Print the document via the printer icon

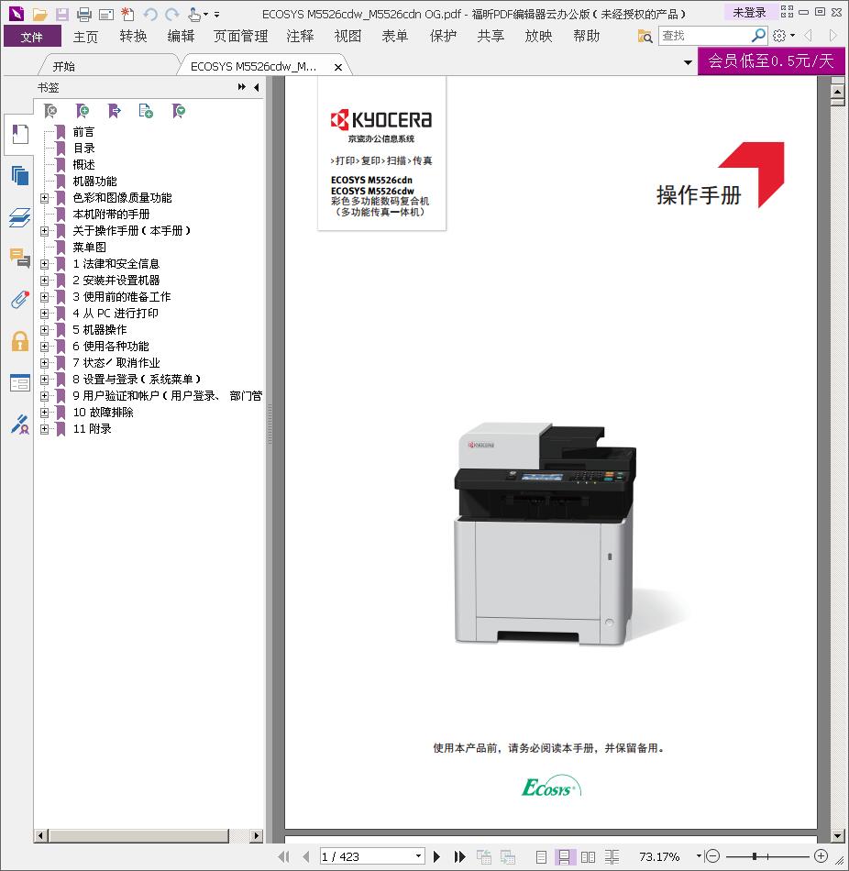point(84,14)
